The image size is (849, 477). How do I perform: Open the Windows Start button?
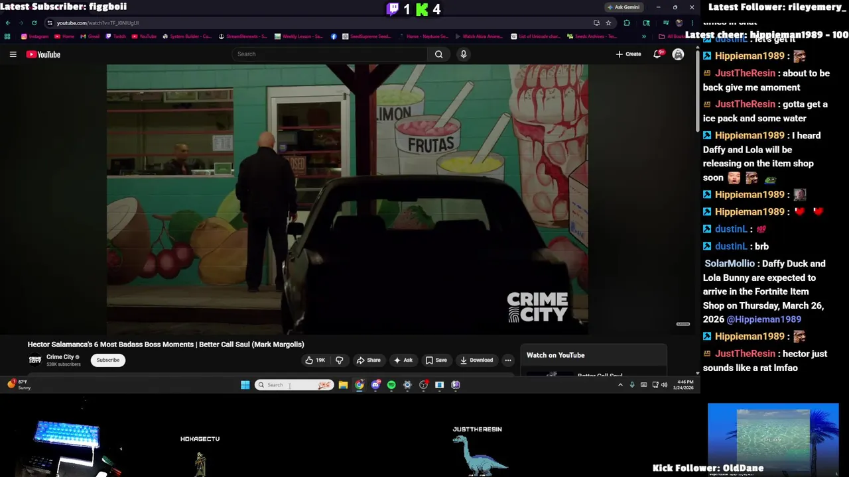click(x=245, y=385)
